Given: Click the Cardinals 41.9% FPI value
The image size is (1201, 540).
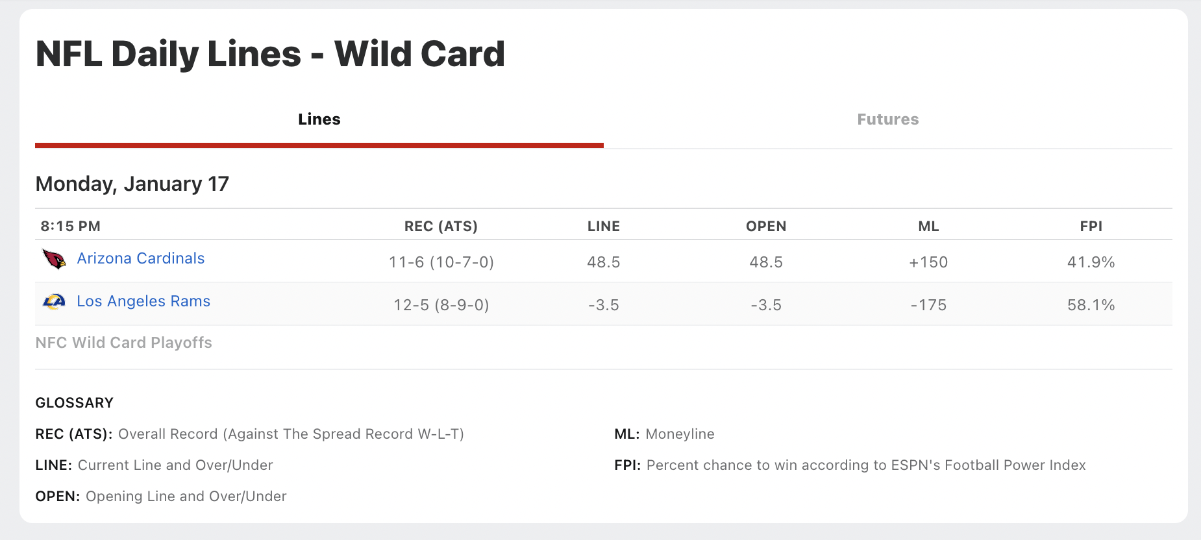Looking at the screenshot, I should [1091, 262].
